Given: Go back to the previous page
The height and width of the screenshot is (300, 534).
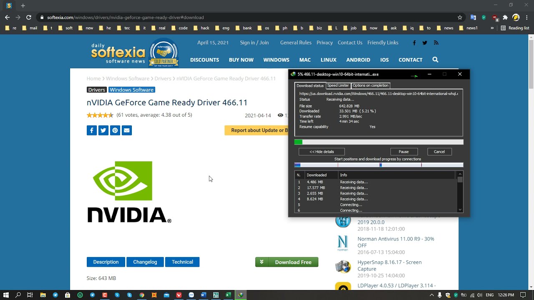Looking at the screenshot, I should pos(7,17).
